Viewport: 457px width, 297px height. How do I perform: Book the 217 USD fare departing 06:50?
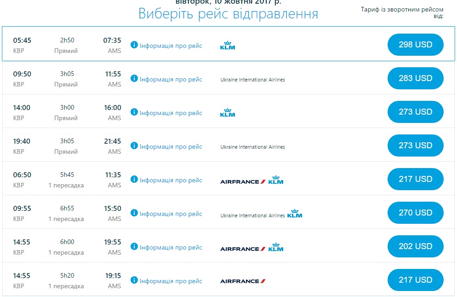pyautogui.click(x=416, y=179)
